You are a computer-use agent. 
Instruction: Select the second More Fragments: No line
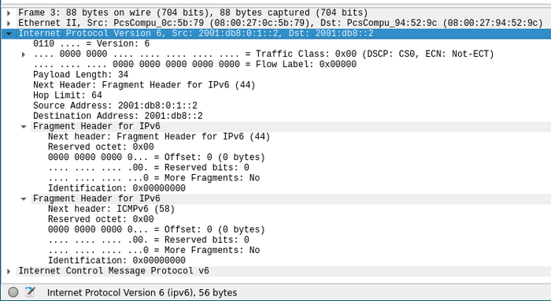pos(154,251)
